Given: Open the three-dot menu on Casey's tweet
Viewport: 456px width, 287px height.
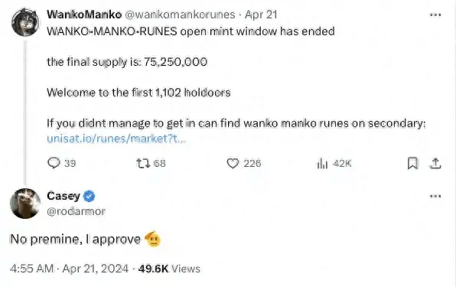Looking at the screenshot, I should 435,196.
